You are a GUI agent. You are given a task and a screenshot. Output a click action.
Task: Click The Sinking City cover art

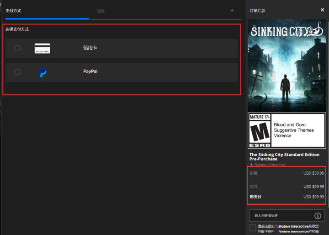pyautogui.click(x=287, y=66)
